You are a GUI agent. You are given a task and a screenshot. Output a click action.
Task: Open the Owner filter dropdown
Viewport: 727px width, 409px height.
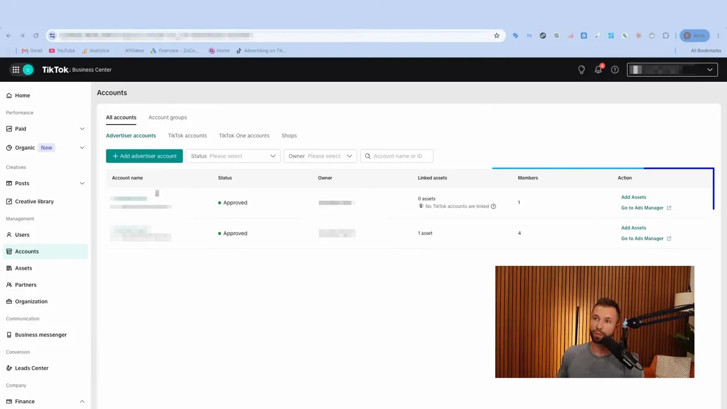point(320,156)
